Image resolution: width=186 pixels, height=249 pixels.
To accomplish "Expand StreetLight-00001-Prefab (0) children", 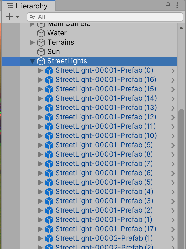I will tap(41, 71).
